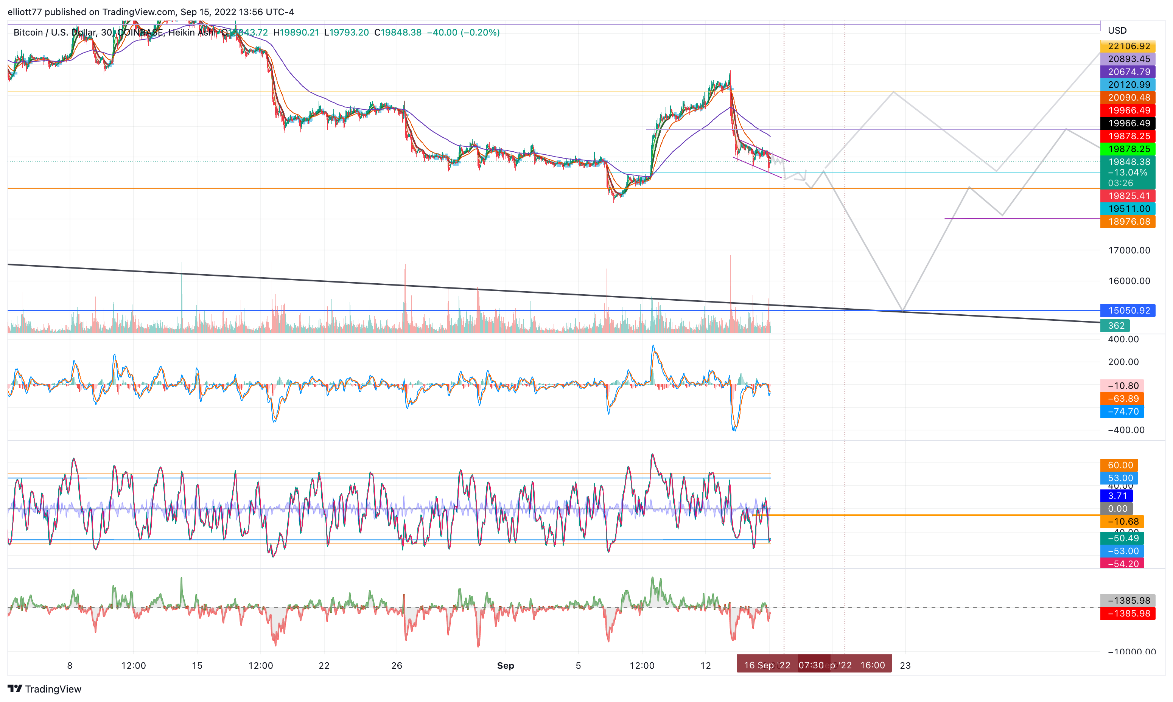Click the orange 18976.08 price label
Screen dimensions: 1173x702
point(1128,221)
